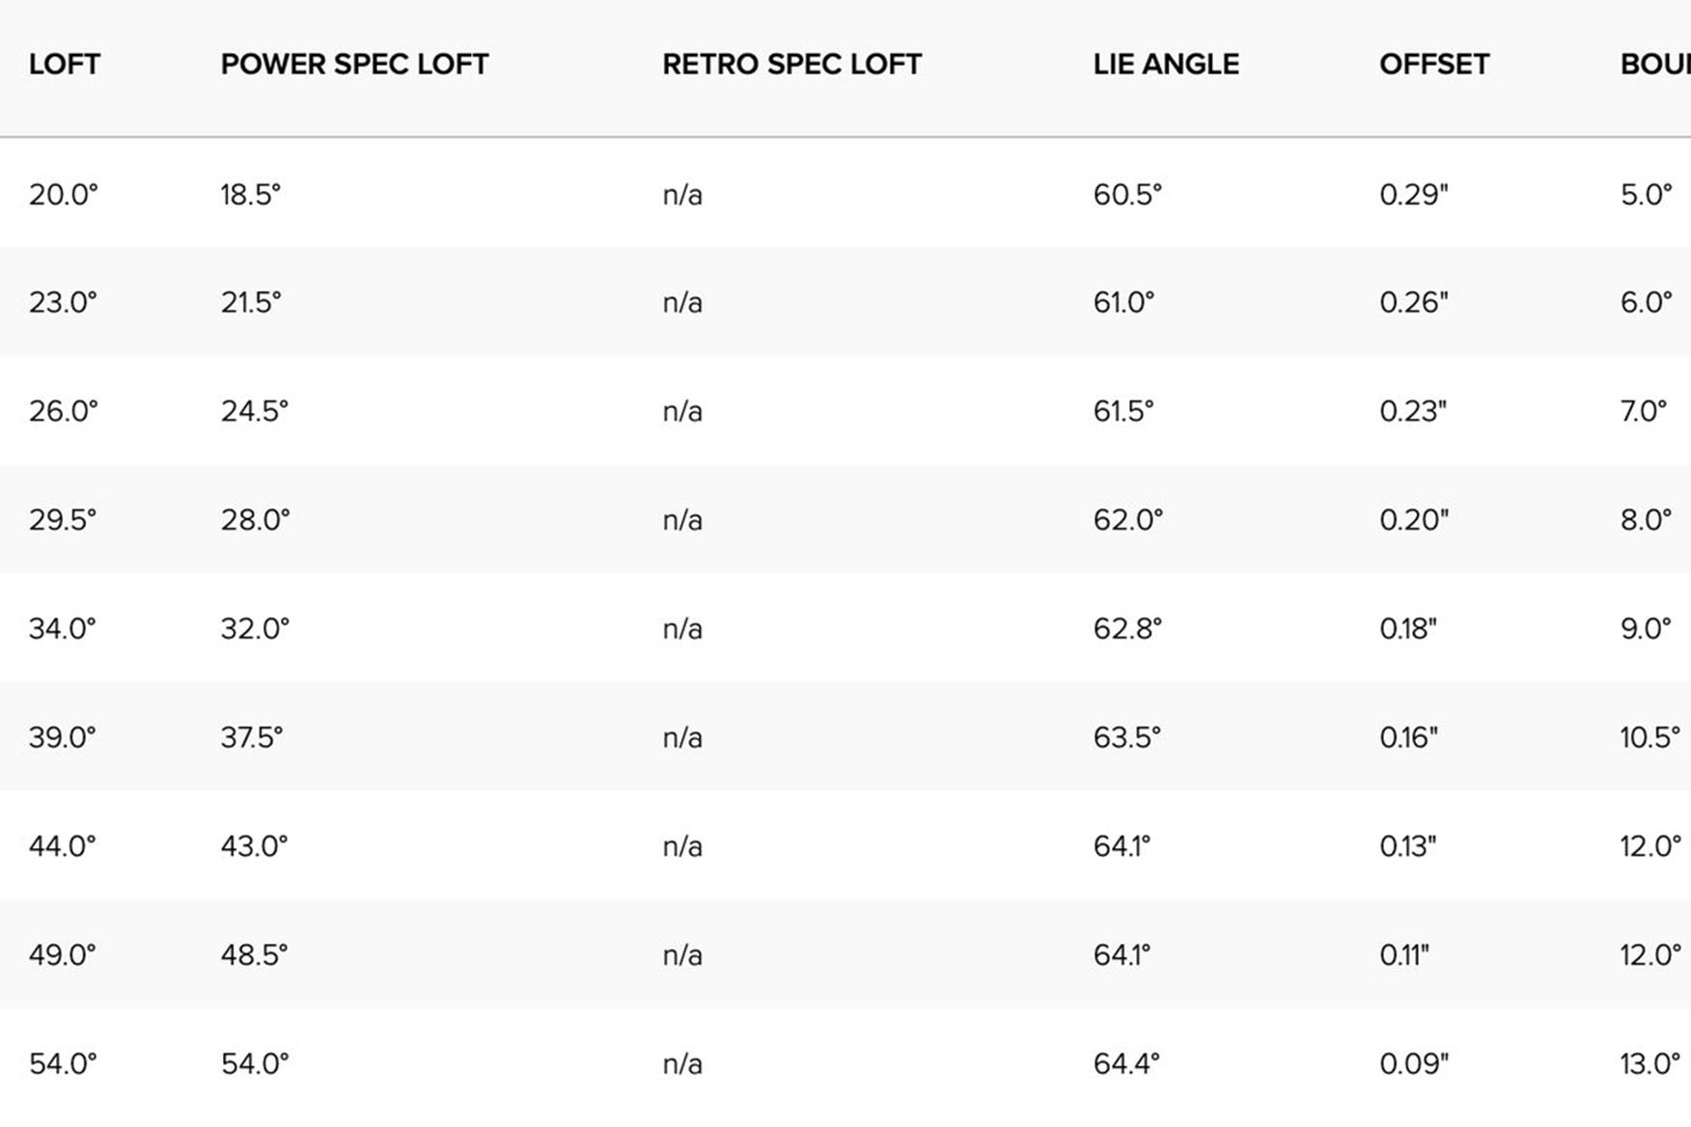
Task: Click the 34.0° loft value
Action: (63, 629)
